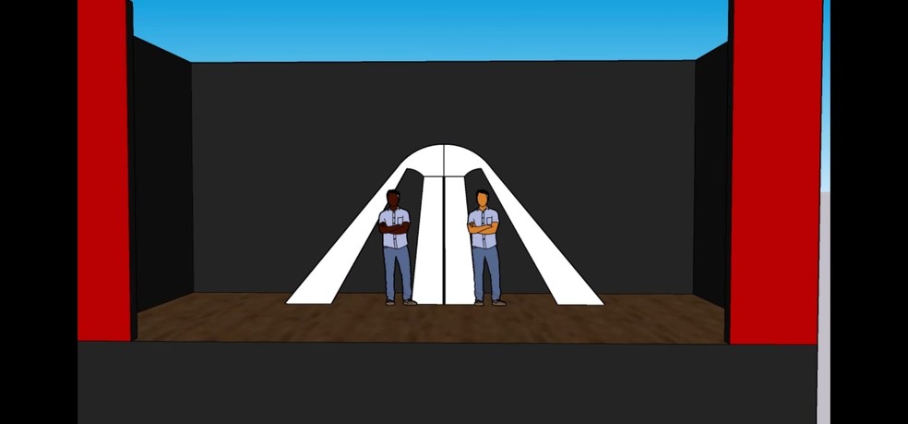Select the right black side wall
Viewport: 908px width, 424px height.
point(711,176)
